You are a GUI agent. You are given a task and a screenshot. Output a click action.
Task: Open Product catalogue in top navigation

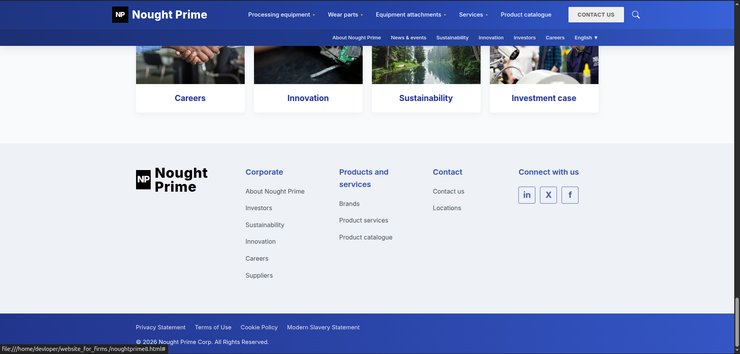click(x=526, y=15)
